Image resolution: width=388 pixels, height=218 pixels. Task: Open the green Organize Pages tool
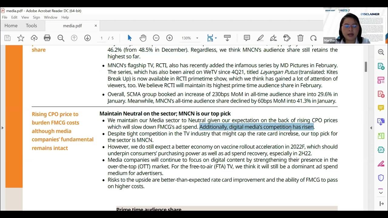tap(381, 136)
